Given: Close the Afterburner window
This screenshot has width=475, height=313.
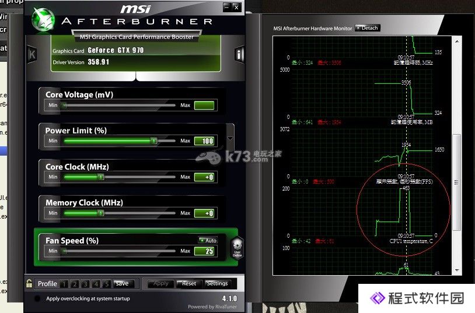Looking at the screenshot, I should [x=237, y=7].
